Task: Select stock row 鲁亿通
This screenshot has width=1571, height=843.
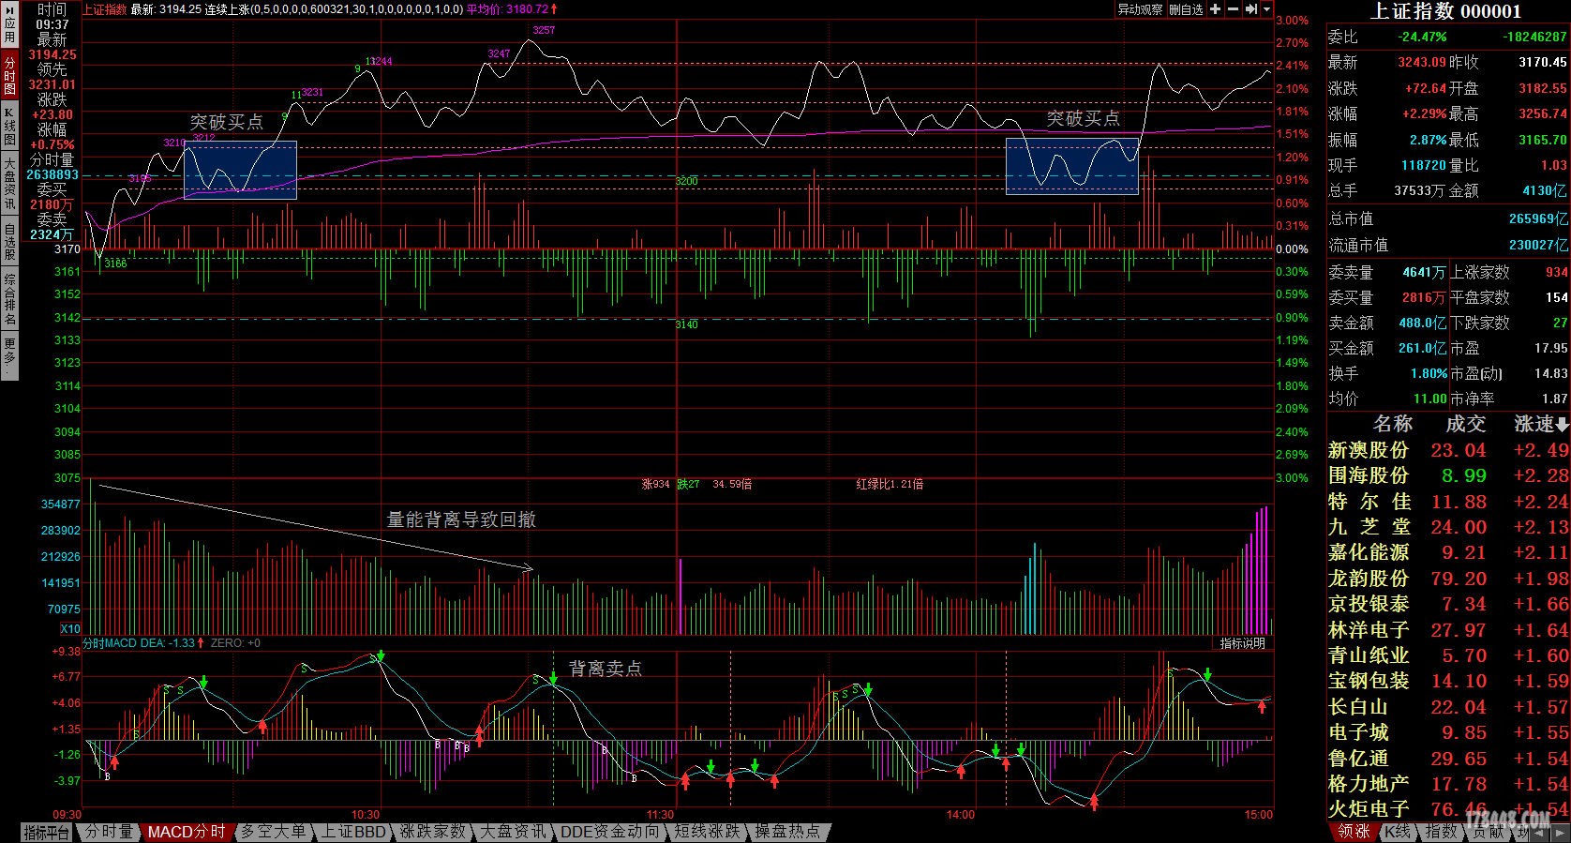Action: click(x=1448, y=758)
